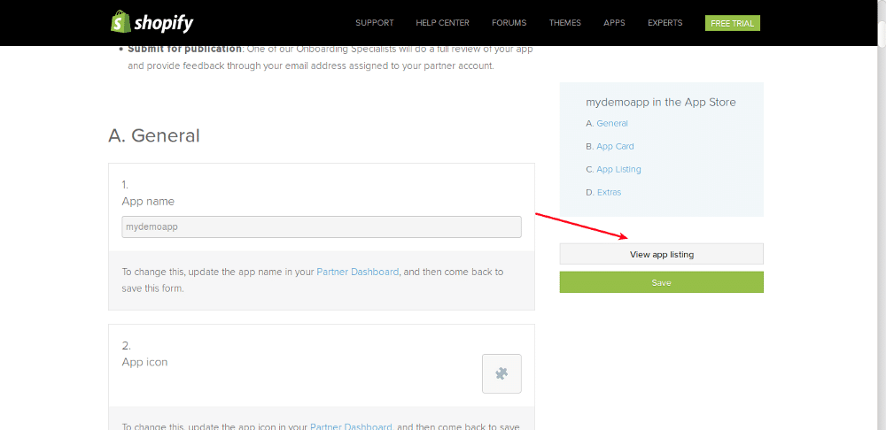886x430 pixels.
Task: Click the View app listing button
Action: (x=662, y=254)
